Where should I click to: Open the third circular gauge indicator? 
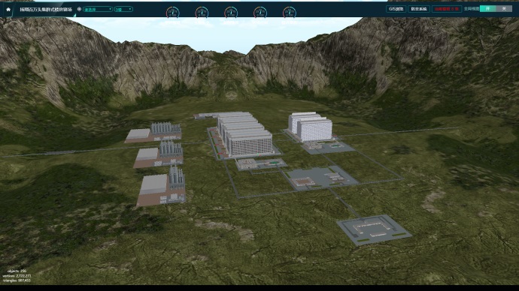(x=231, y=13)
